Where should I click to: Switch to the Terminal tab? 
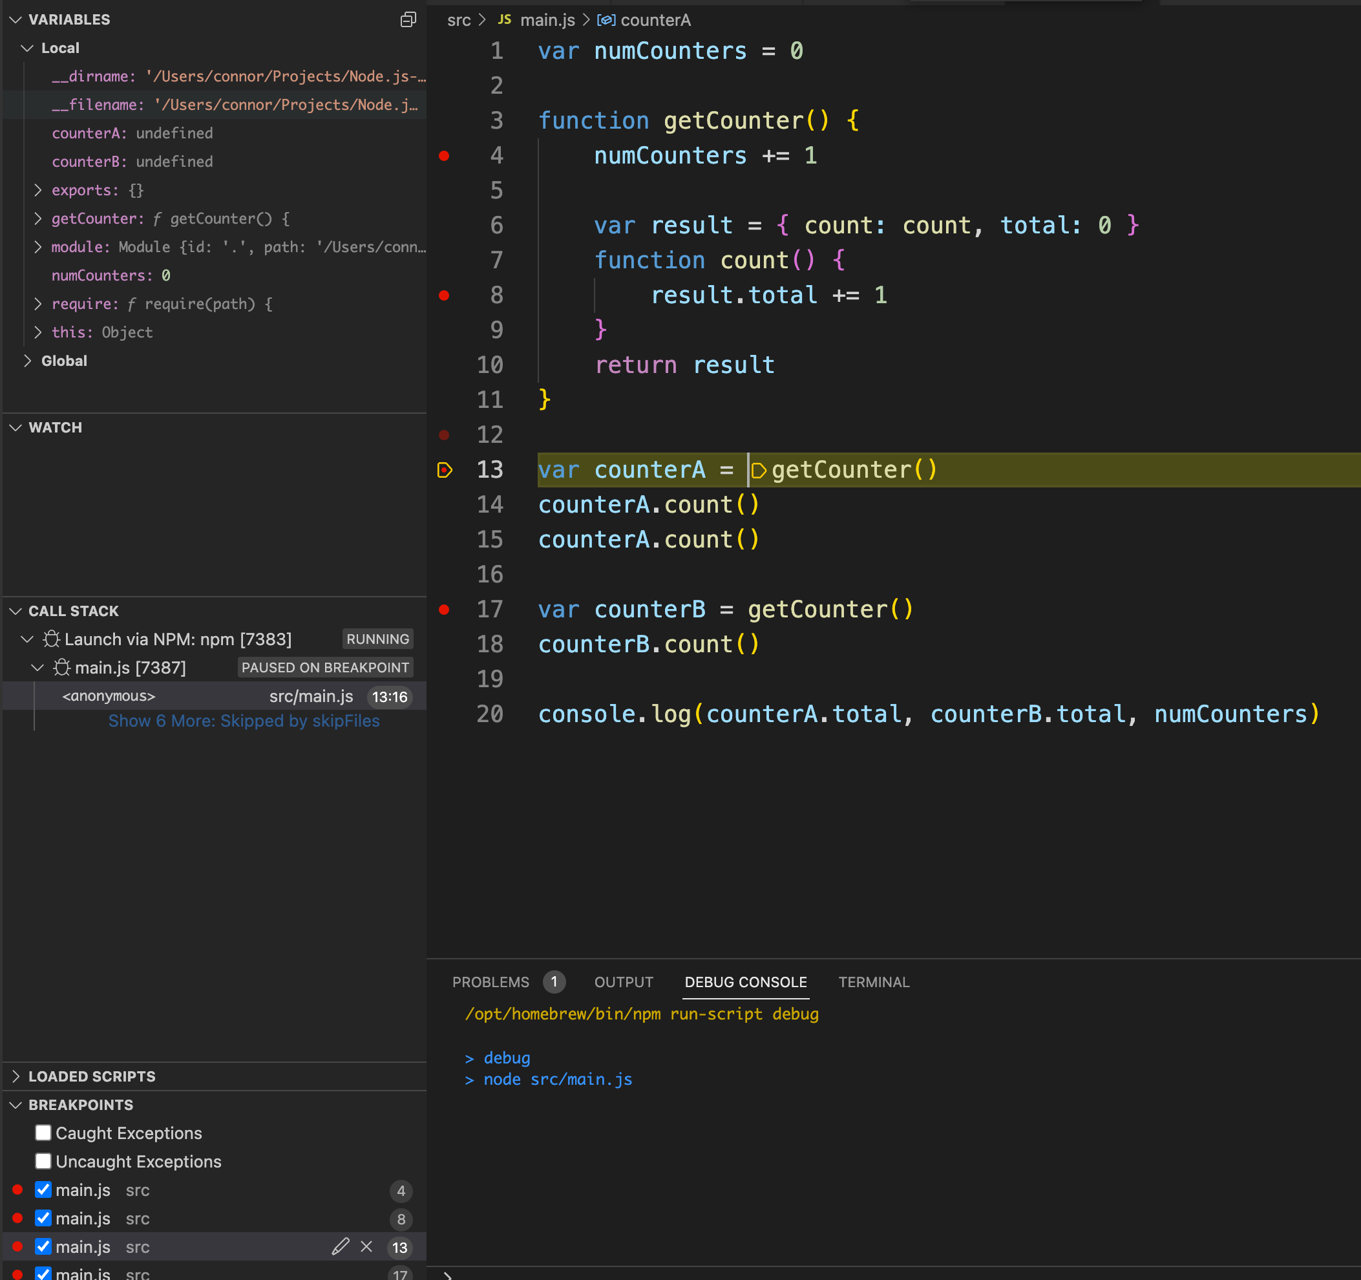pyautogui.click(x=874, y=982)
